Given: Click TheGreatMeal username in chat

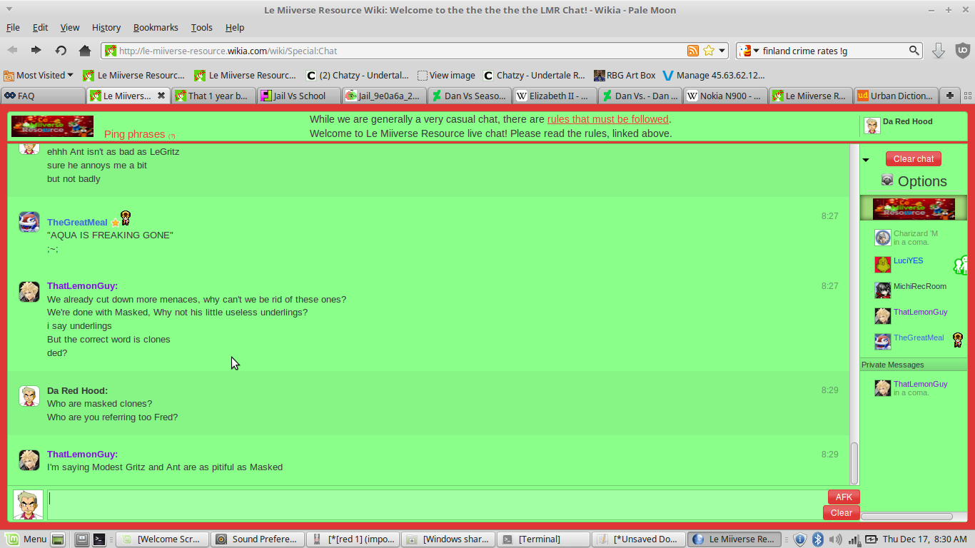Looking at the screenshot, I should click(x=77, y=223).
